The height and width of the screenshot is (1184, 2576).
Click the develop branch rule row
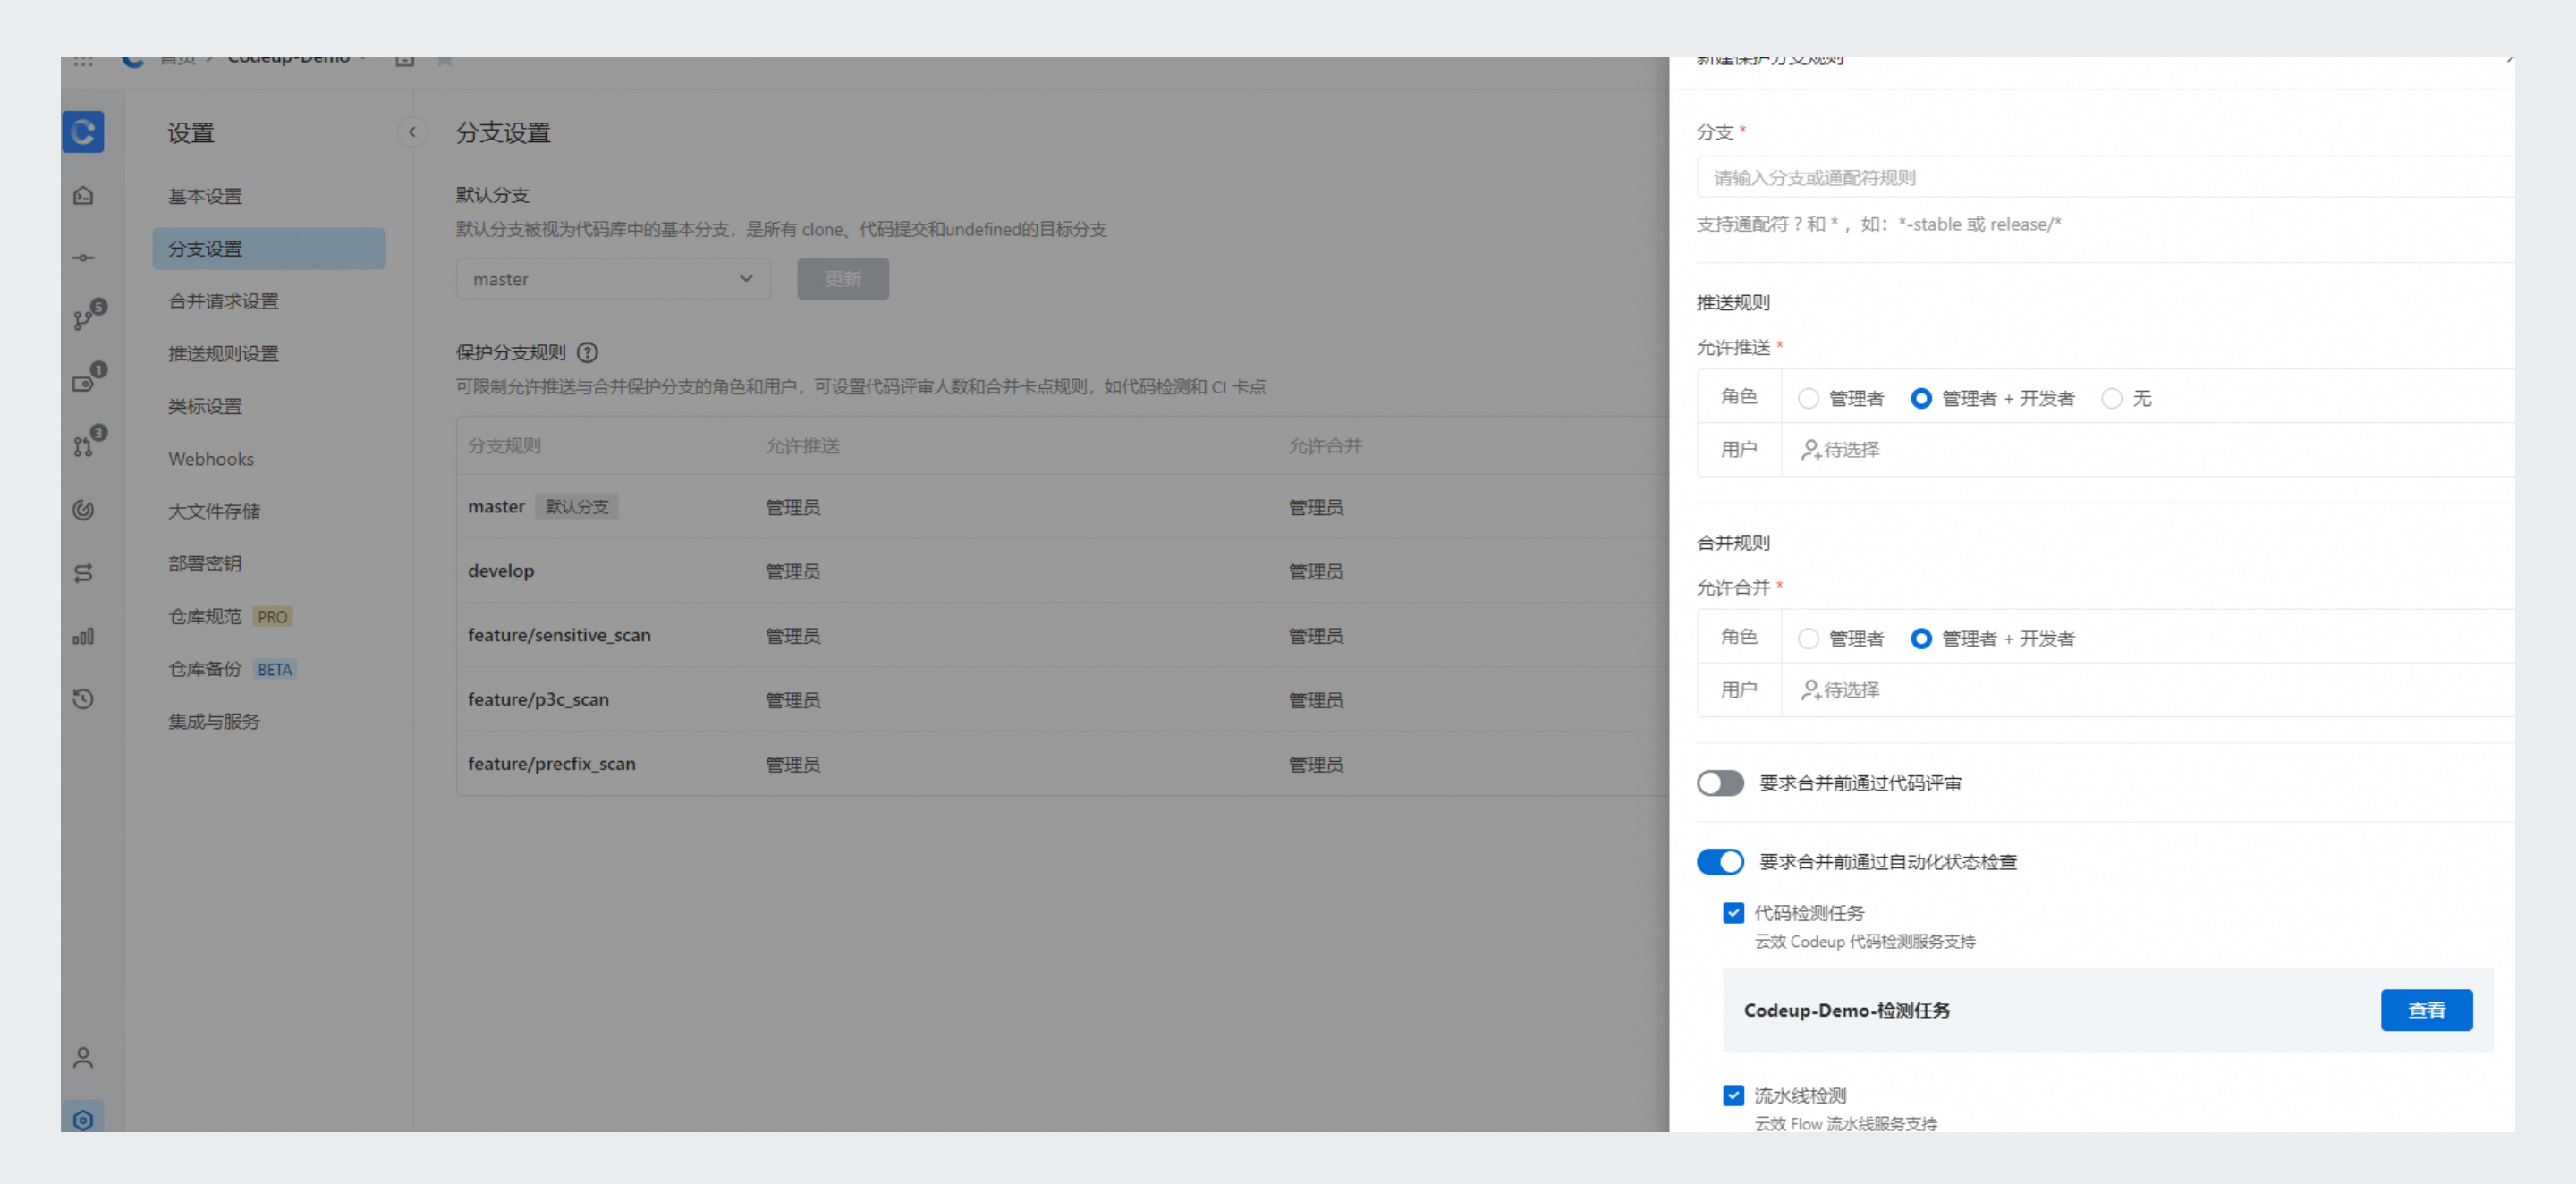click(x=1063, y=571)
